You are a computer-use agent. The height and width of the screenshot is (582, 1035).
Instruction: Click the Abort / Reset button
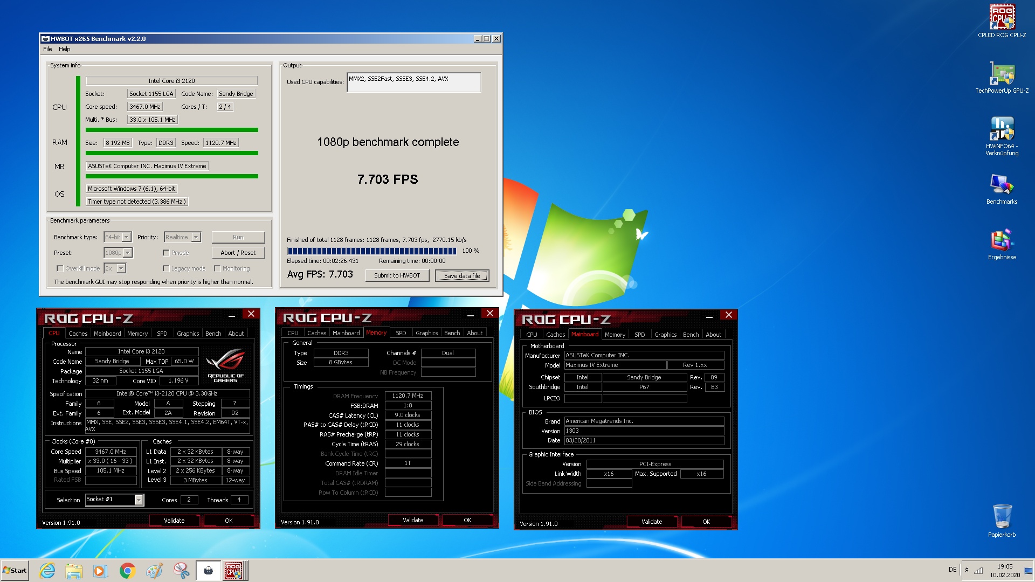pos(238,253)
